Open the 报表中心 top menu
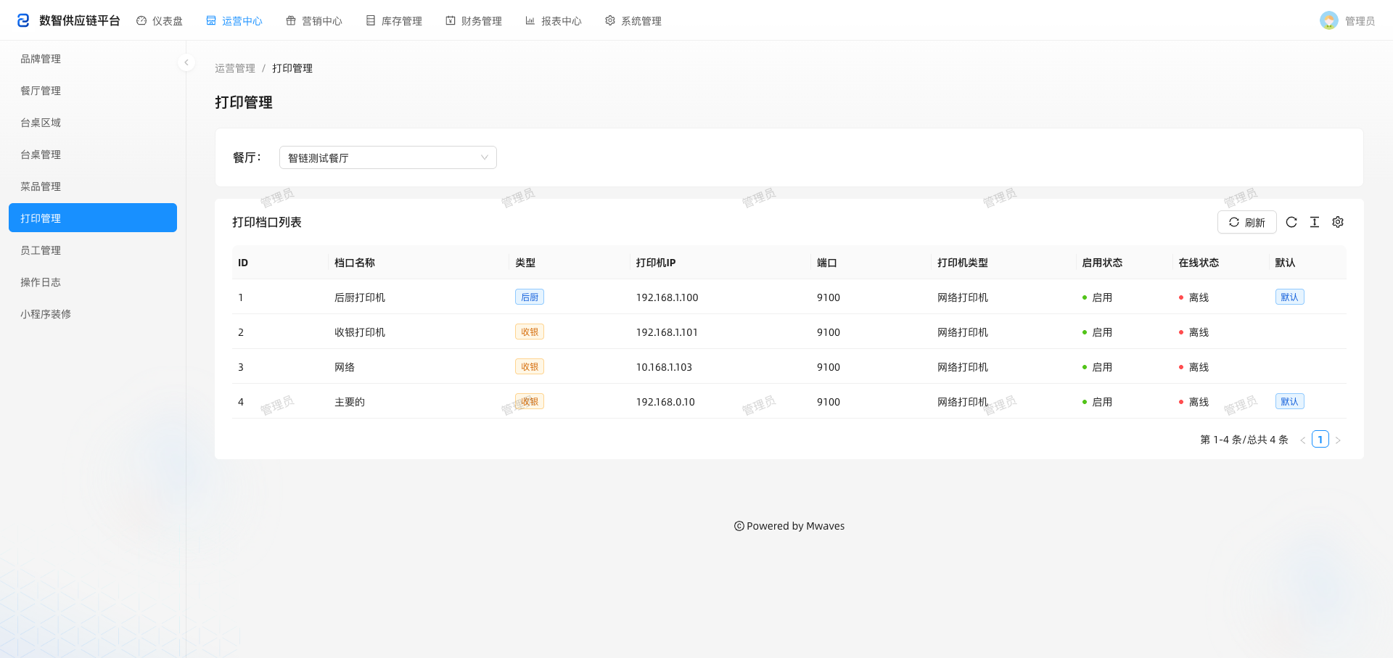 tap(554, 21)
